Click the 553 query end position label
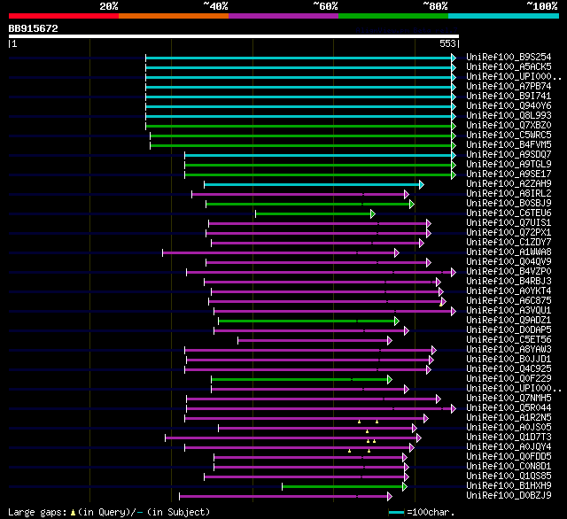Image resolution: width=567 pixels, height=519 pixels. (x=447, y=43)
